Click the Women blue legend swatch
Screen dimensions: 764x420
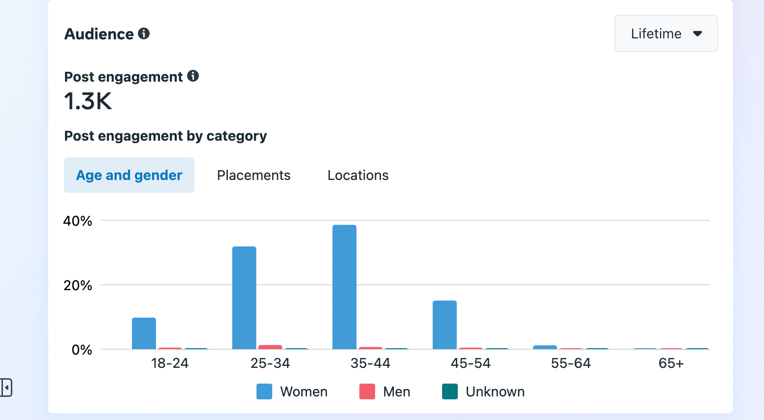(x=264, y=391)
